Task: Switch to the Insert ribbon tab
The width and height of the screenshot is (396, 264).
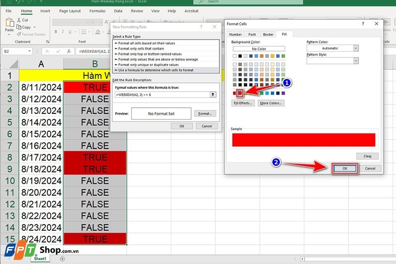Action: coord(45,11)
